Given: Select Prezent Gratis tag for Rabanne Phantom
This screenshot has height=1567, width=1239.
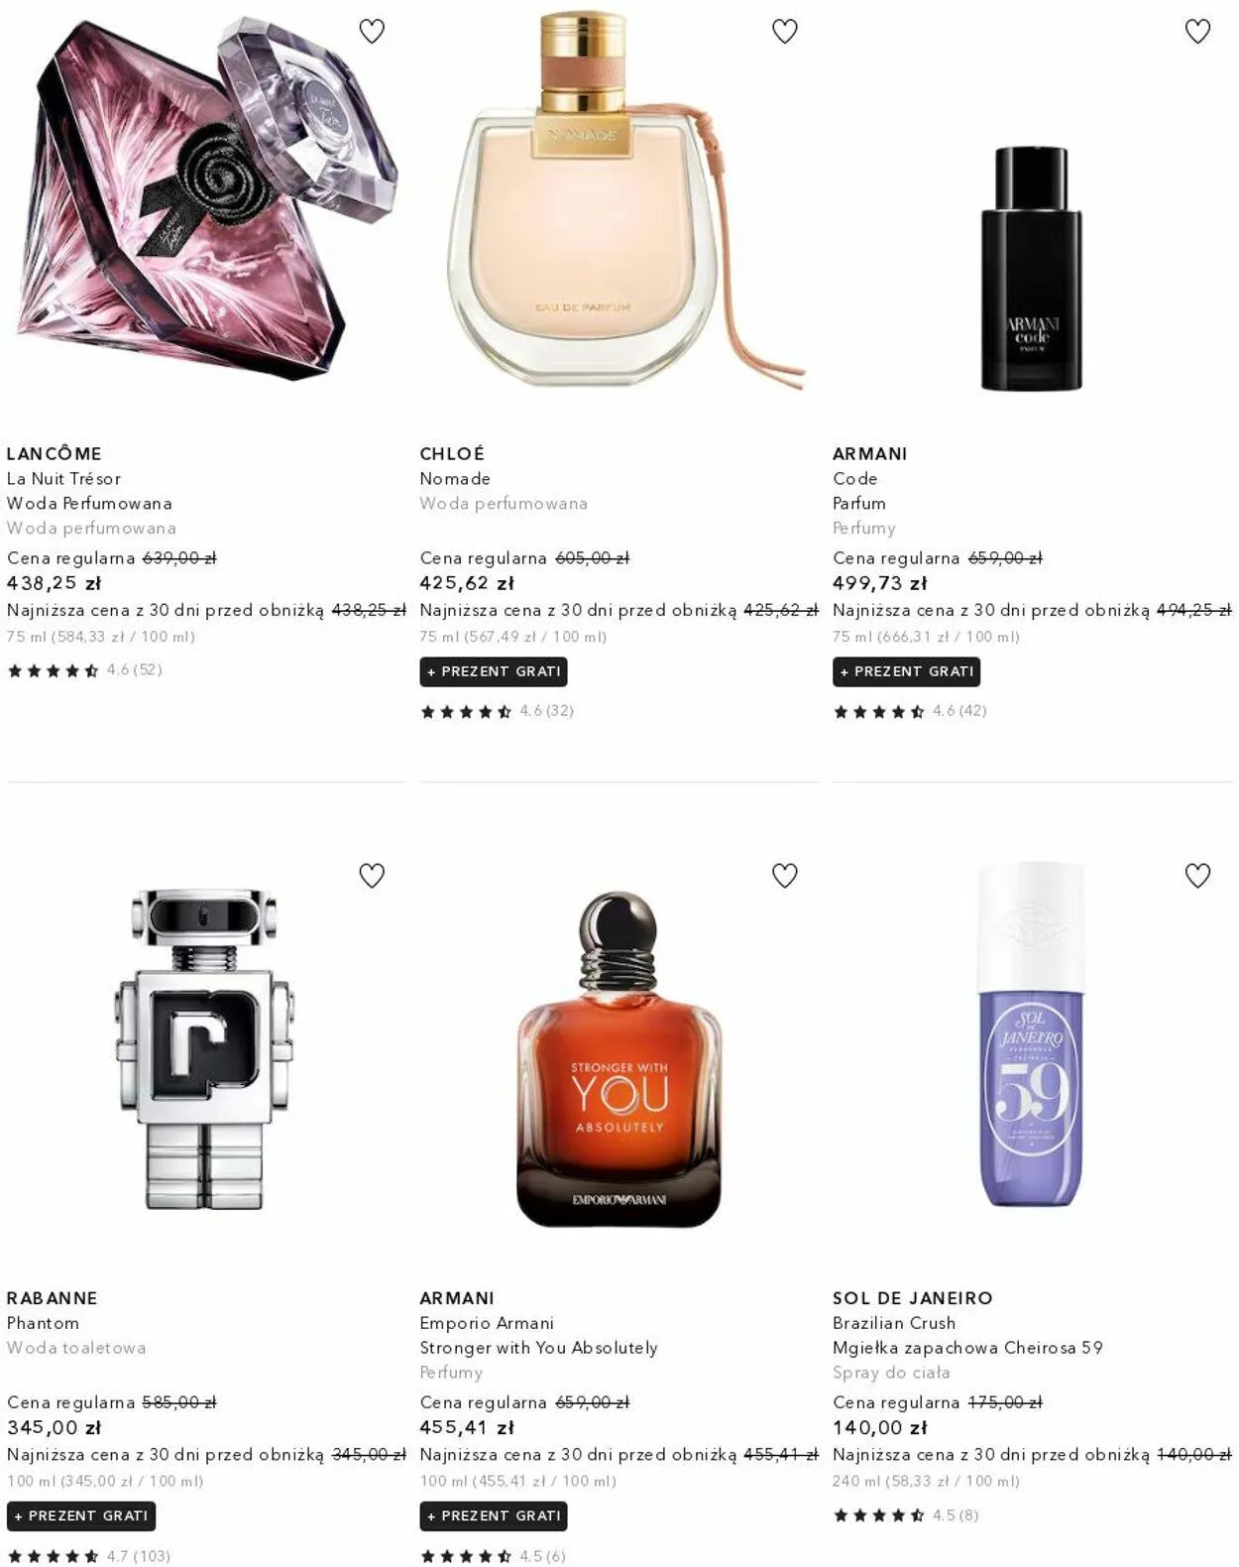Looking at the screenshot, I should [x=81, y=1515].
